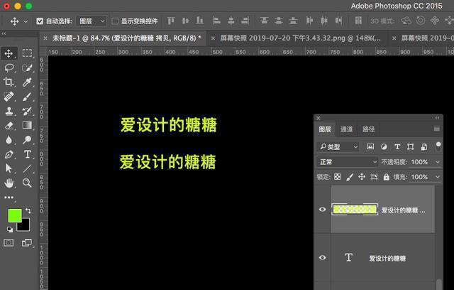Open the extra tools ellipsis menu

(9, 197)
